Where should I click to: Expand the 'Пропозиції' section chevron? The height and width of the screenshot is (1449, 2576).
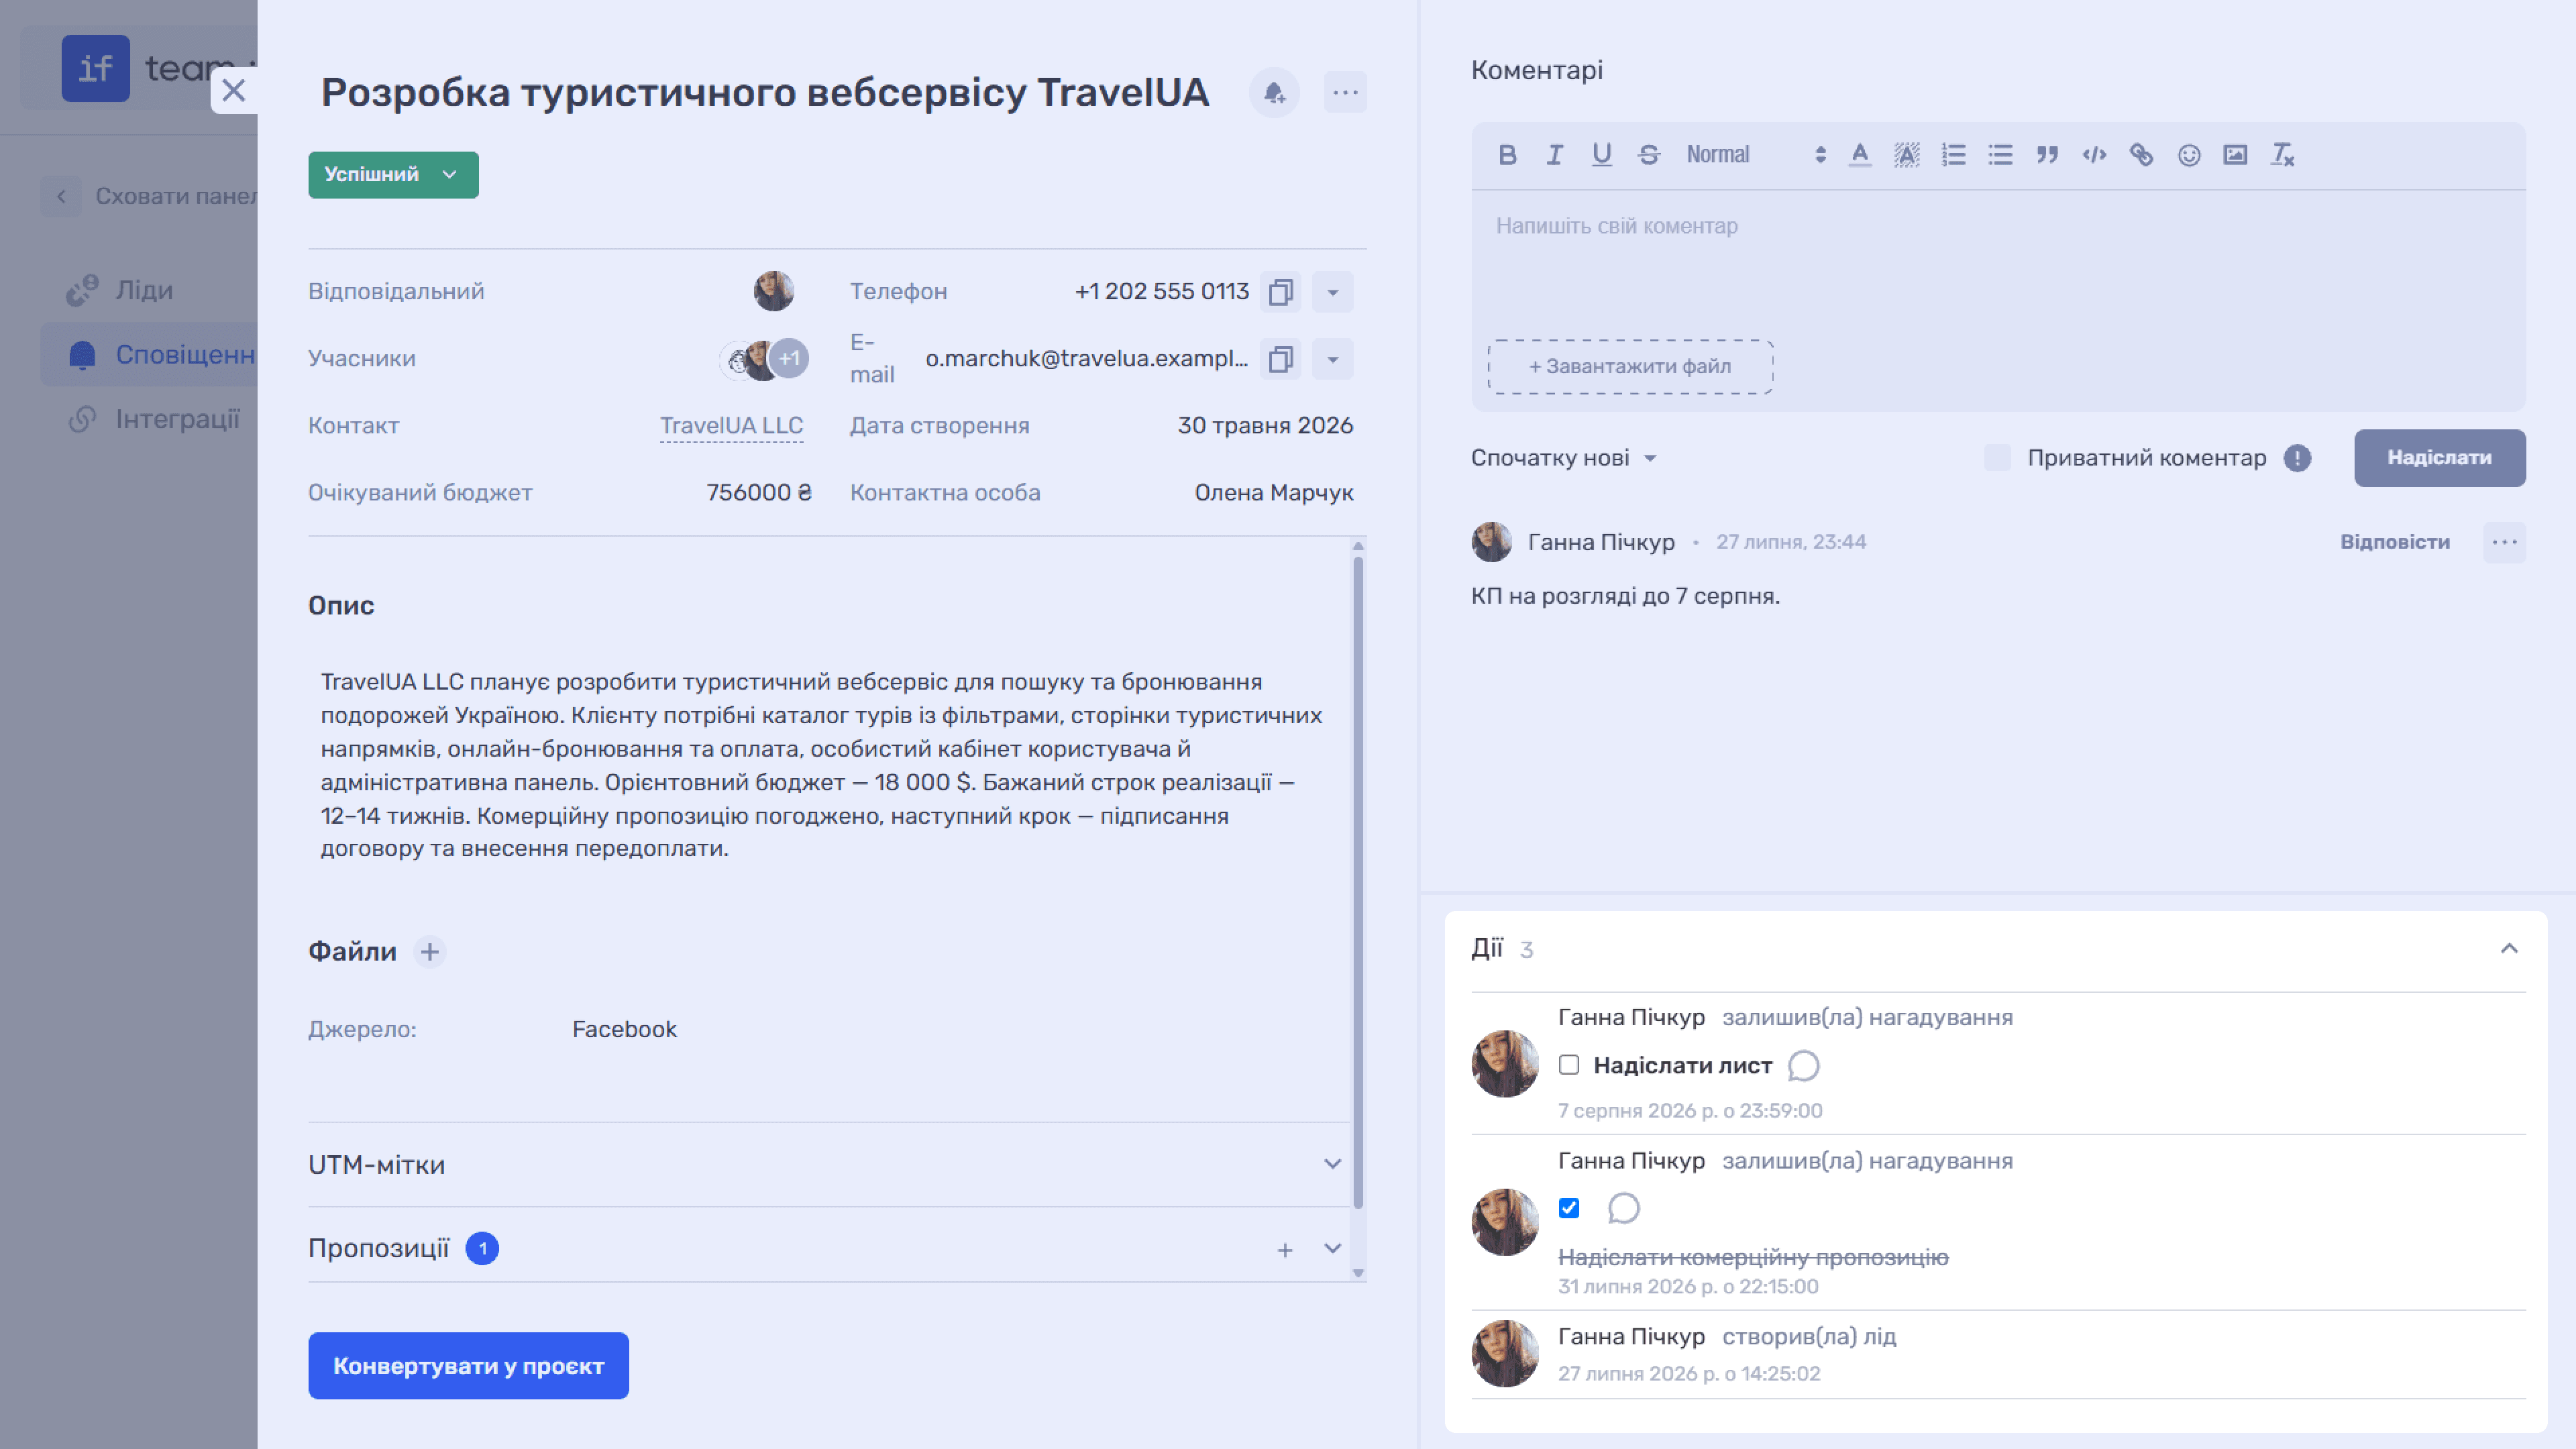(1332, 1249)
